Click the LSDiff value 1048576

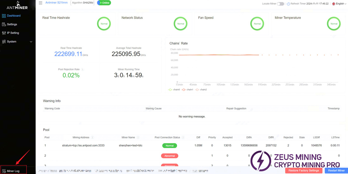pyautogui.click(x=316, y=146)
